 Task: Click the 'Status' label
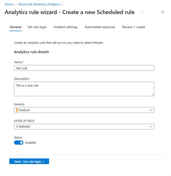coord(18,138)
